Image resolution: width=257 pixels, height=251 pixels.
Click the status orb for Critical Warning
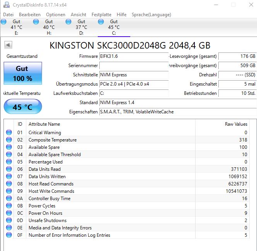9,132
